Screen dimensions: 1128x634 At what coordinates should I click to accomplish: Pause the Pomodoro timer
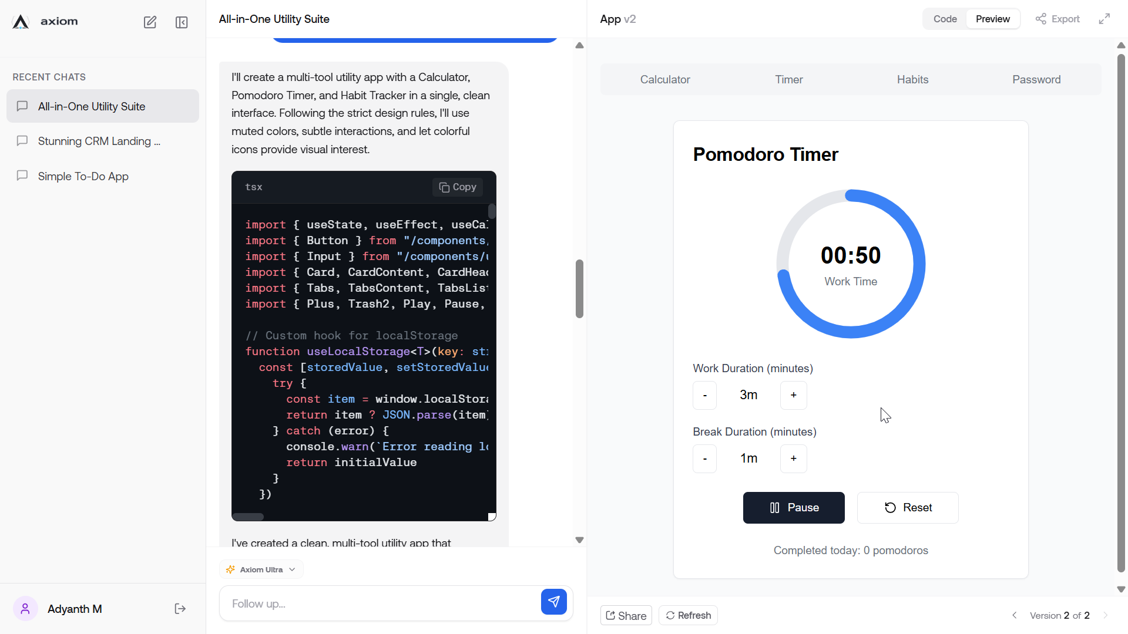point(794,508)
